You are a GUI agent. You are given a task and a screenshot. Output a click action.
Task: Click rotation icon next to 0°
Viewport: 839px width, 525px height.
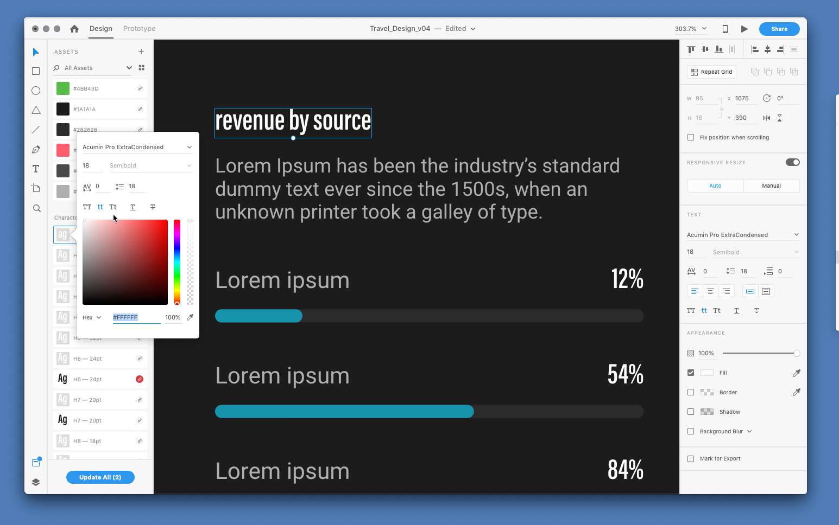click(x=767, y=98)
